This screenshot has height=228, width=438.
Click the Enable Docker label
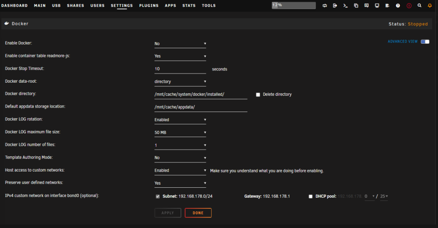(18, 43)
